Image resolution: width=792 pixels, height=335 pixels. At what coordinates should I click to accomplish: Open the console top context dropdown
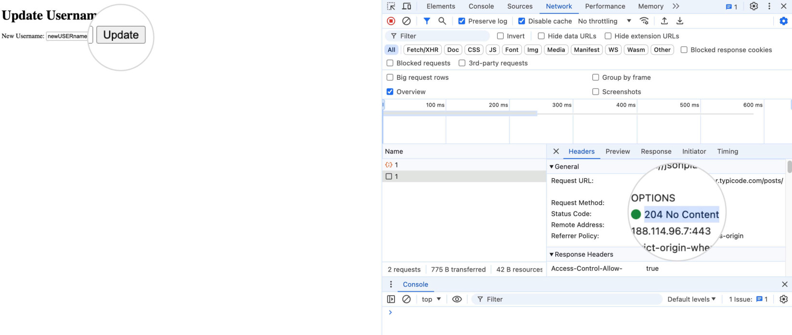[x=431, y=299]
